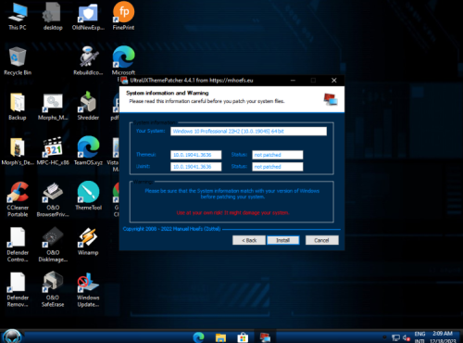
Task: Click the < Back button
Action: pos(249,240)
